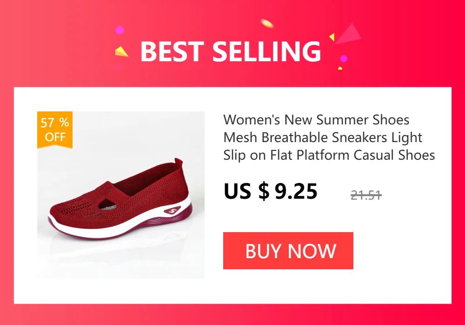This screenshot has width=465, height=325.
Task: Open the red mesh shoe product image
Action: click(121, 195)
